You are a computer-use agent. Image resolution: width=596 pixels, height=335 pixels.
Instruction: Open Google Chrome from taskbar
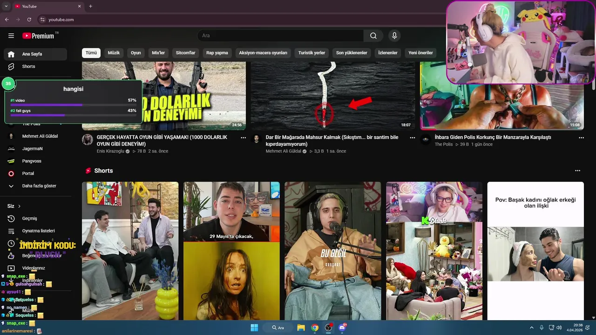[315, 328]
